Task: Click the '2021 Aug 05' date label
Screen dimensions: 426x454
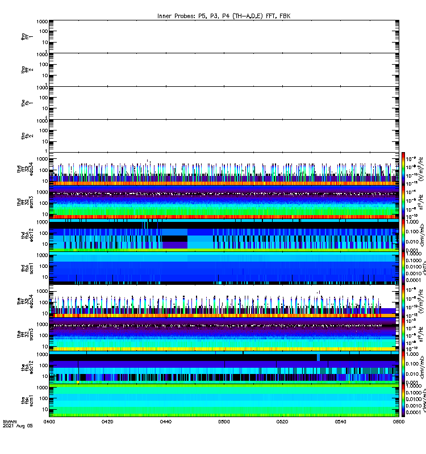Action: 18,426
